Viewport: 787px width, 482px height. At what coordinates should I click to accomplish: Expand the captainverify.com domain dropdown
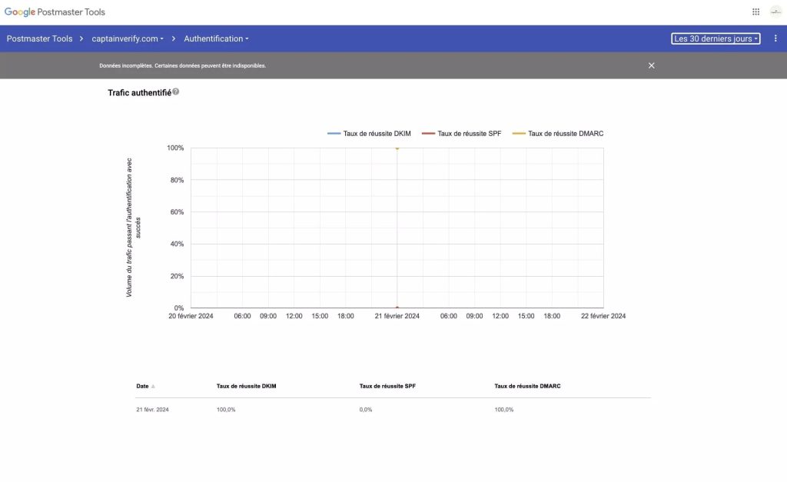tap(127, 38)
